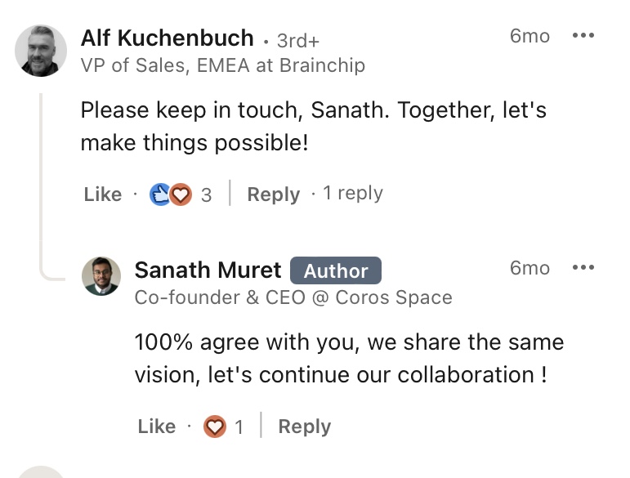The image size is (630, 478).
Task: Like Sanath Muret's reply
Action: click(x=156, y=427)
